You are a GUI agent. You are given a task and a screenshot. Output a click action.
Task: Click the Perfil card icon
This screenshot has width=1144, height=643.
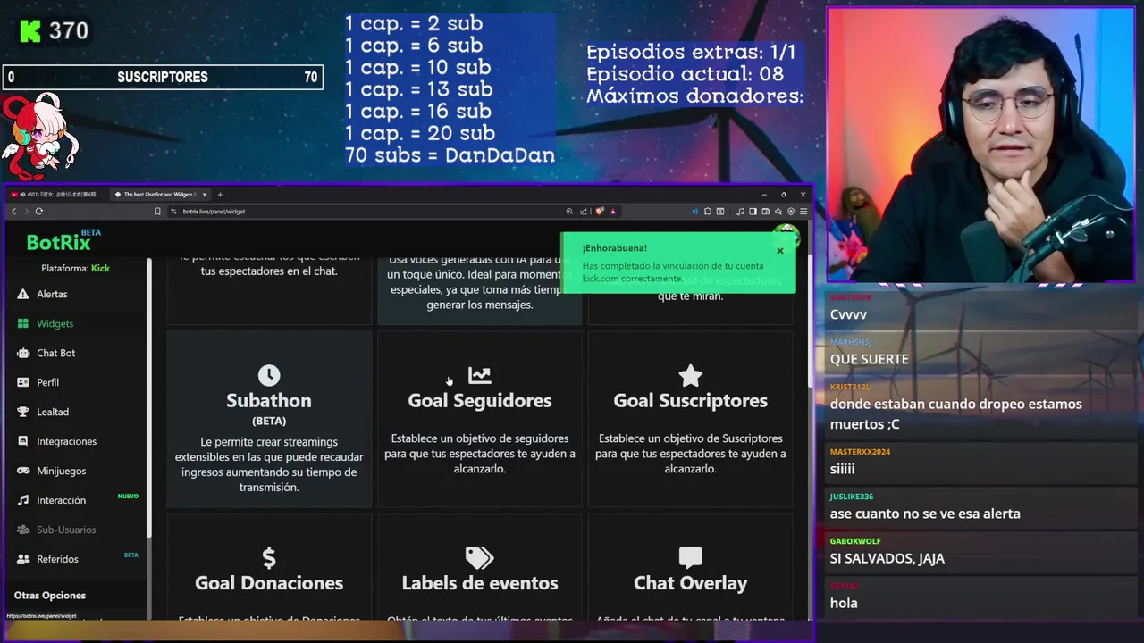pyautogui.click(x=23, y=382)
